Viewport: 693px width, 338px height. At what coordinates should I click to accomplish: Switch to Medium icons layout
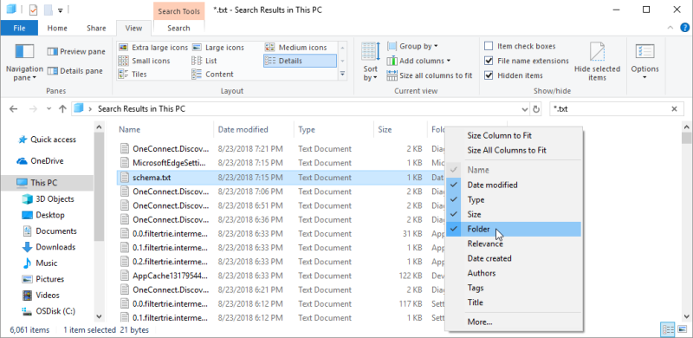click(296, 48)
